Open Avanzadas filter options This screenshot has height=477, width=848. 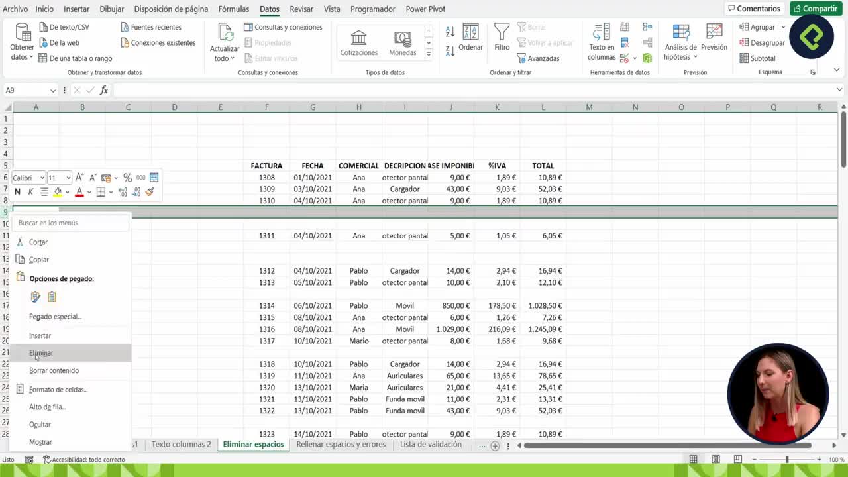[538, 58]
